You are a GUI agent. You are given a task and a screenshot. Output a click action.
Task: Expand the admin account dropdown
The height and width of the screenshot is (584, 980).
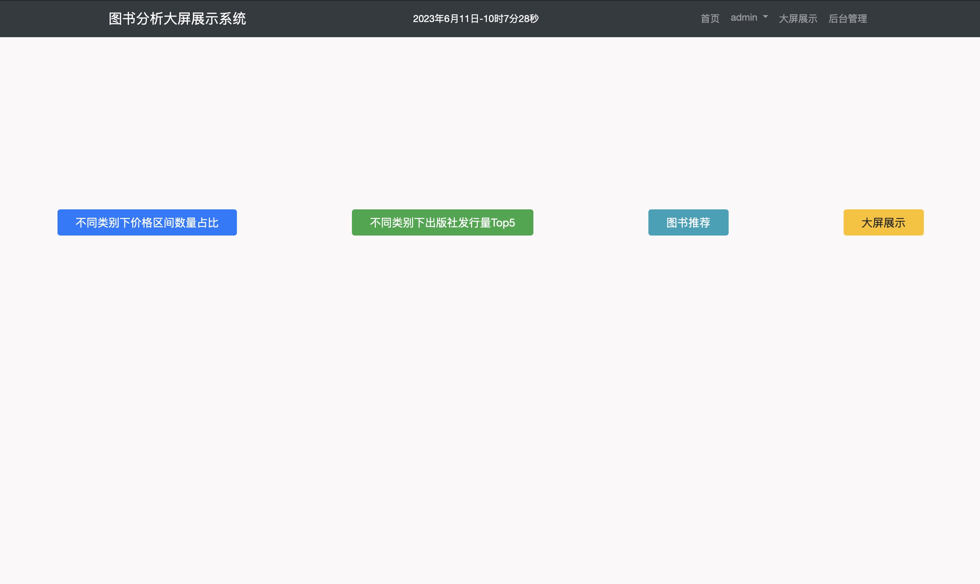(x=749, y=18)
